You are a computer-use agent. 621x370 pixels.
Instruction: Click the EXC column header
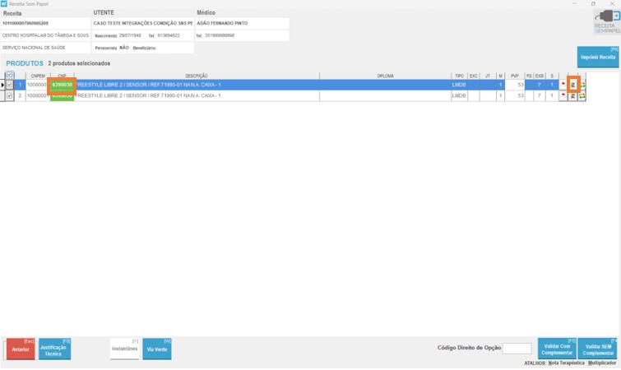pos(473,76)
